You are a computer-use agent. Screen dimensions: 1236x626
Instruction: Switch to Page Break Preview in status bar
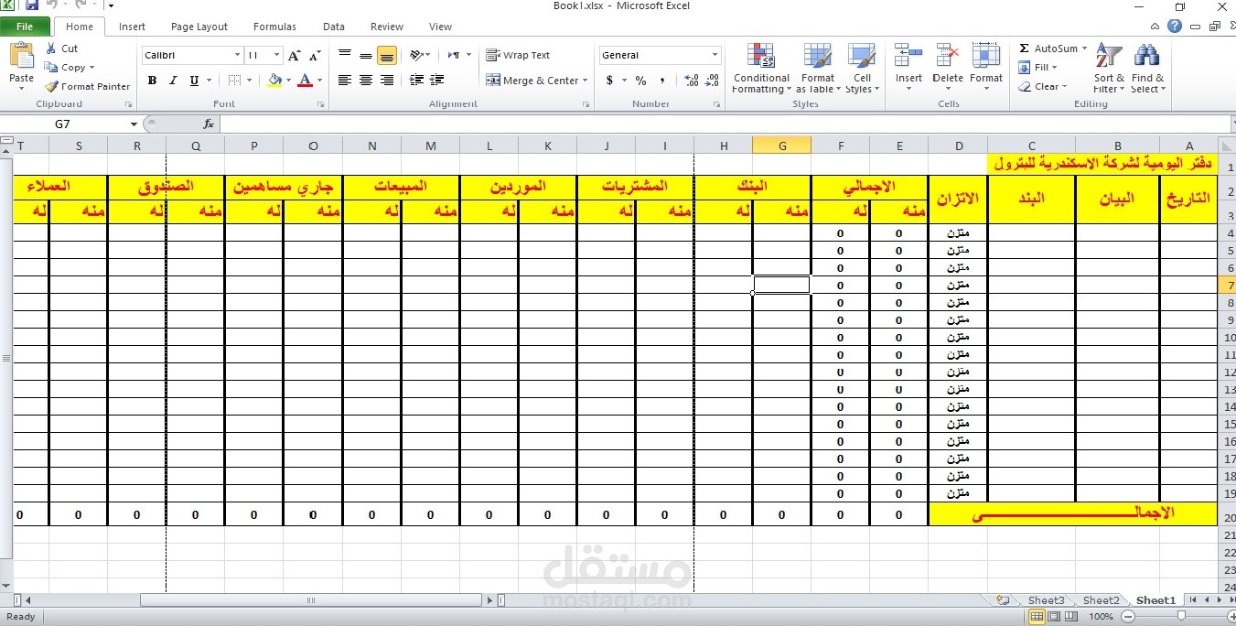tap(1070, 616)
